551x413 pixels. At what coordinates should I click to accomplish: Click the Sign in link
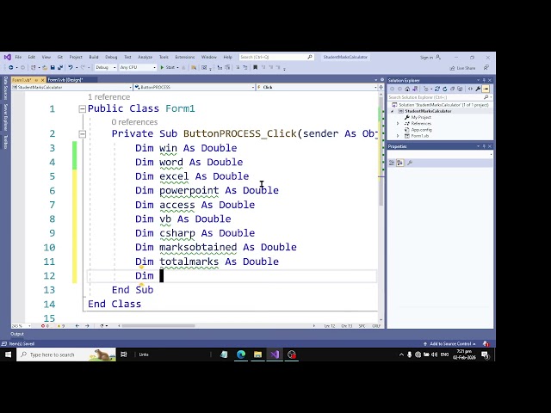426,58
